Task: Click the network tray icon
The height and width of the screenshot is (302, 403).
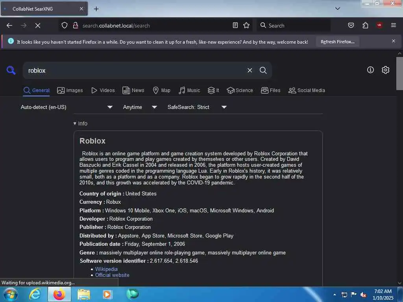Action: pyautogui.click(x=344, y=295)
